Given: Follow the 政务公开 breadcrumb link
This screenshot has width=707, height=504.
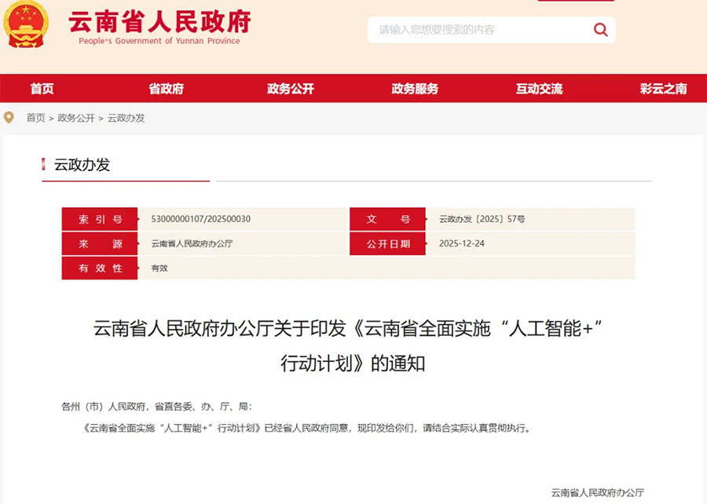Looking at the screenshot, I should pyautogui.click(x=76, y=118).
